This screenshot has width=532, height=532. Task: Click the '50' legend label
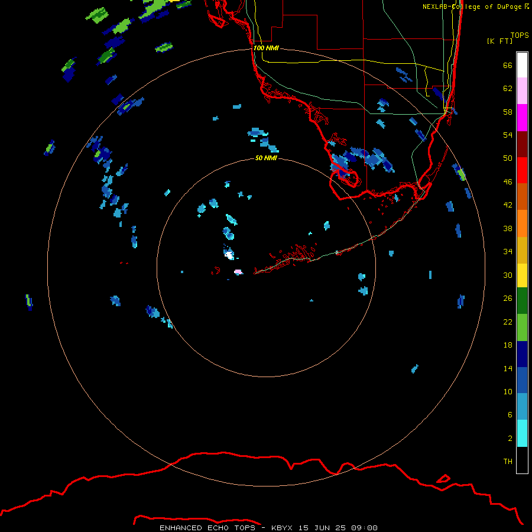(x=508, y=158)
